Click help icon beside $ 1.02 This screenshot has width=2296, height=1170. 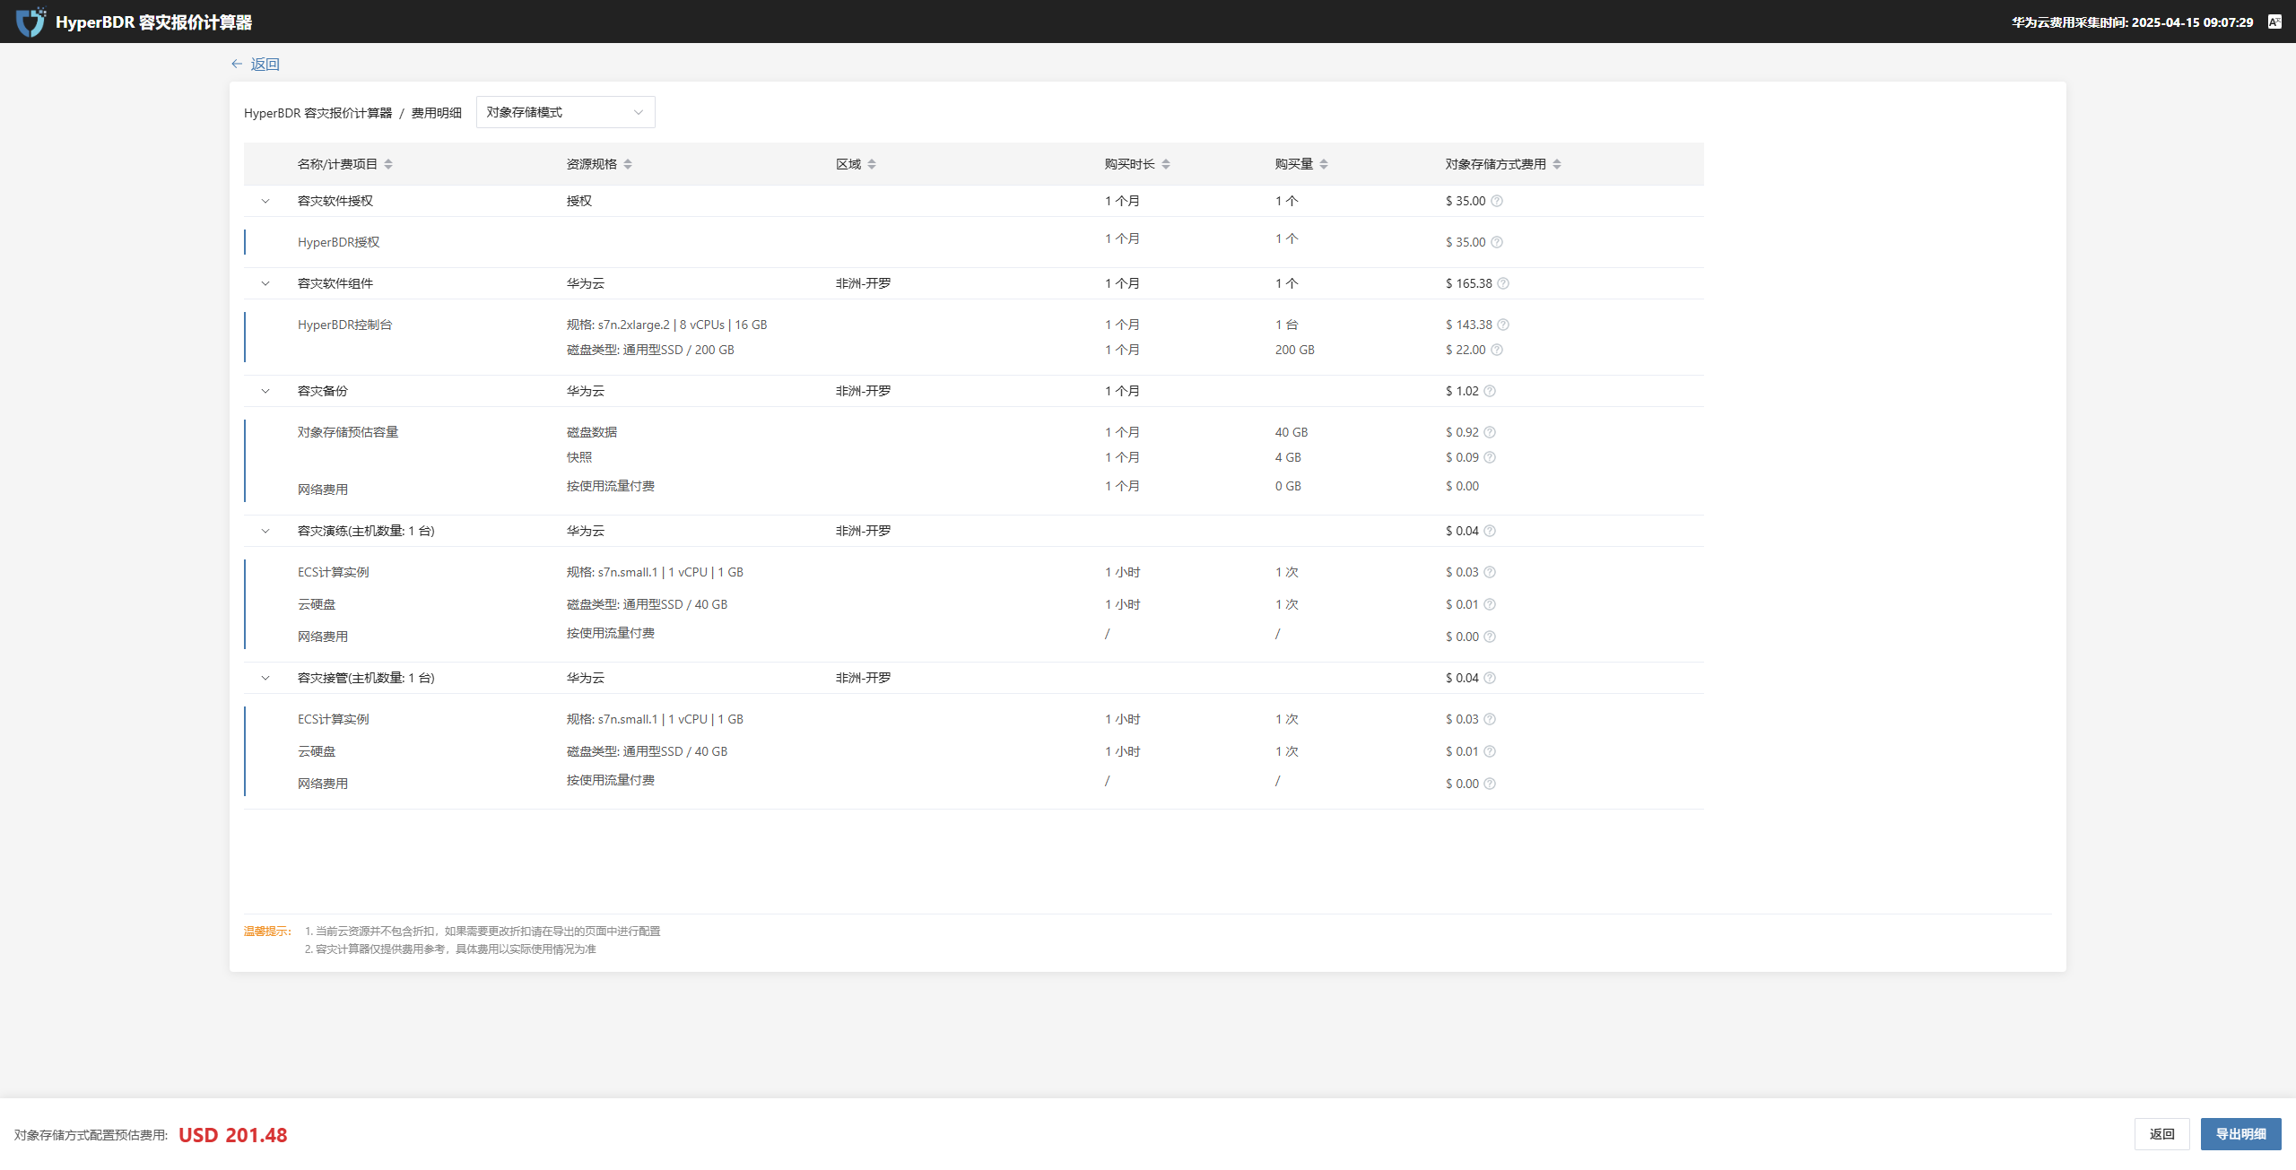point(1490,391)
